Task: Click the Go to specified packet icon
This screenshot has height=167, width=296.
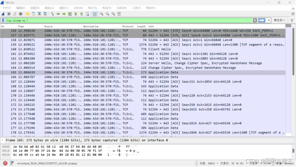Action: [70, 14]
